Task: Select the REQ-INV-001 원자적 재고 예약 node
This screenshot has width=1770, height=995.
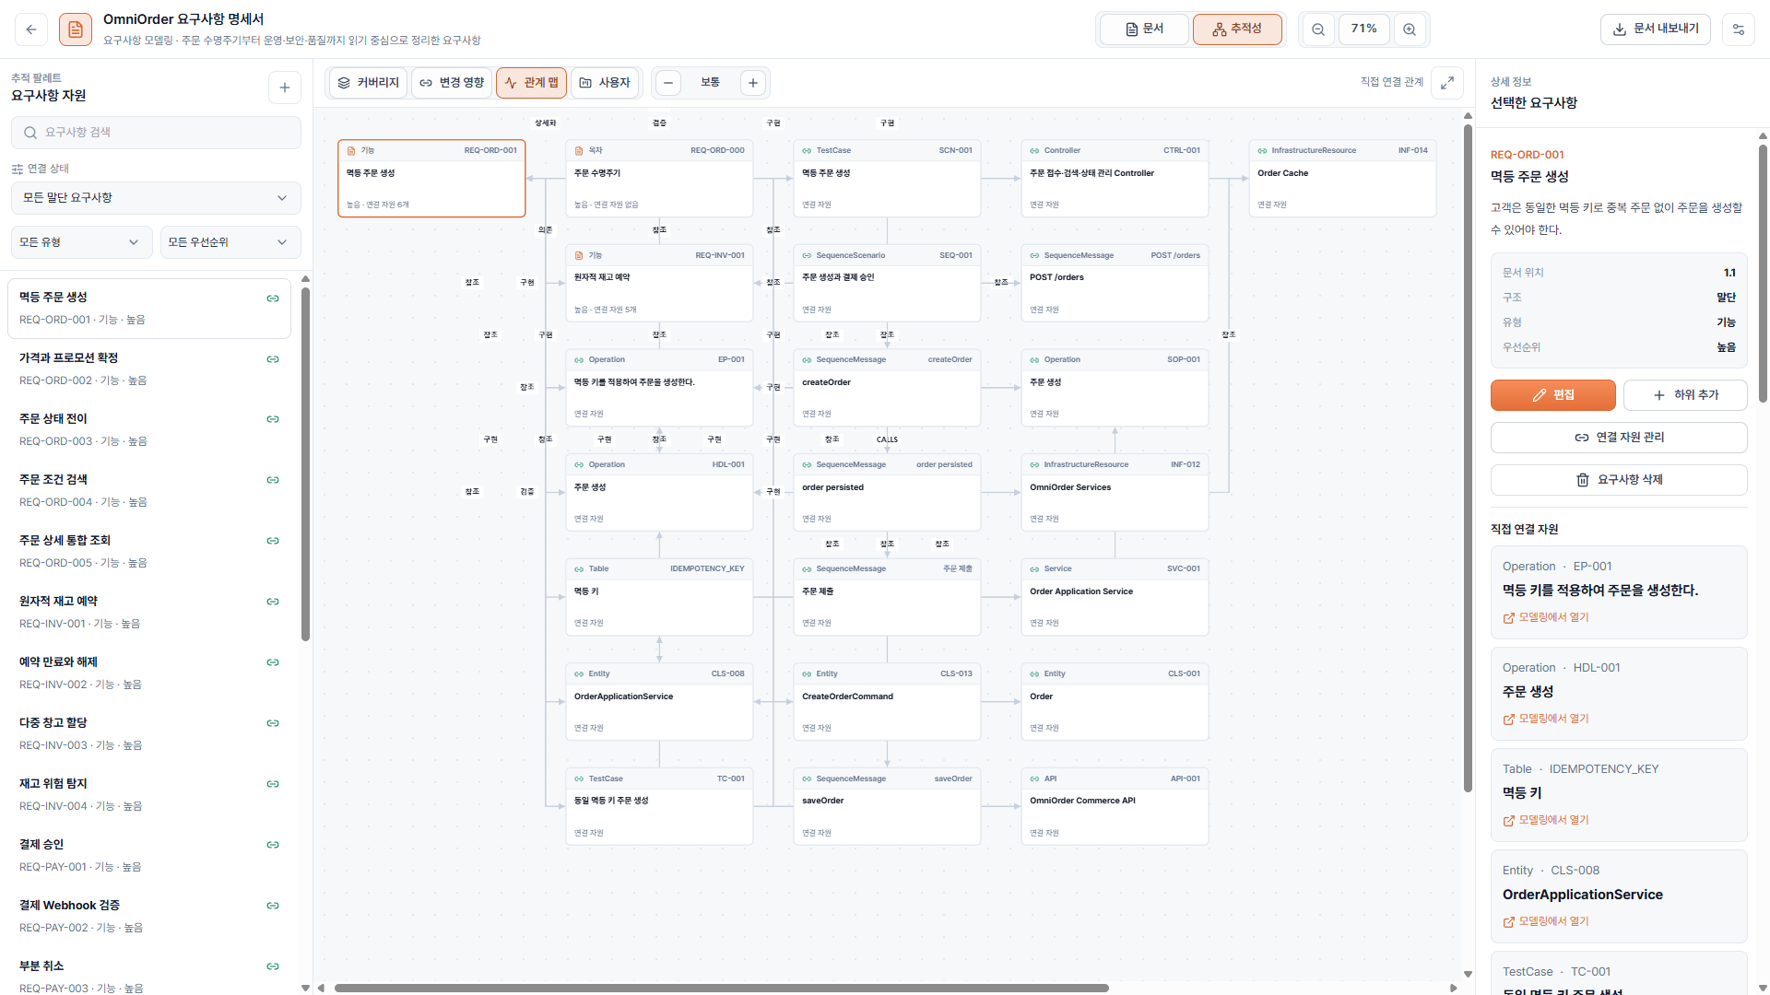Action: click(x=659, y=284)
